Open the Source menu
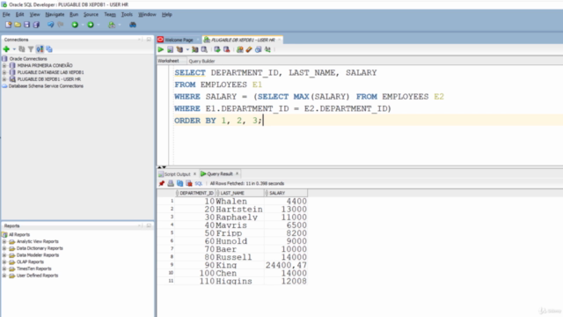563x317 pixels. 91,14
